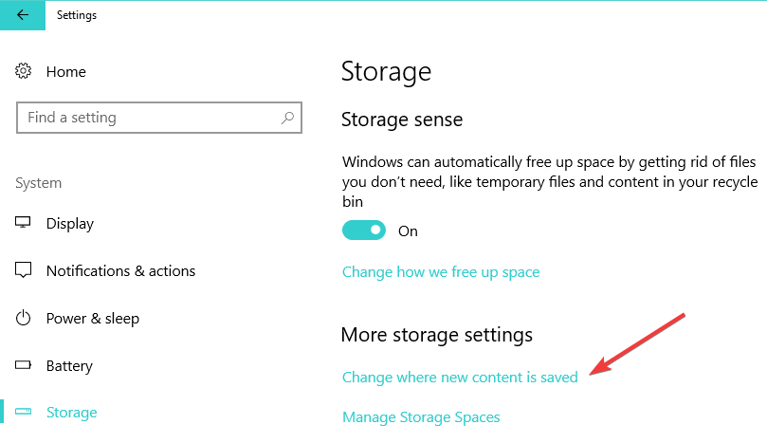Switch to Power & sleep settings

(93, 319)
